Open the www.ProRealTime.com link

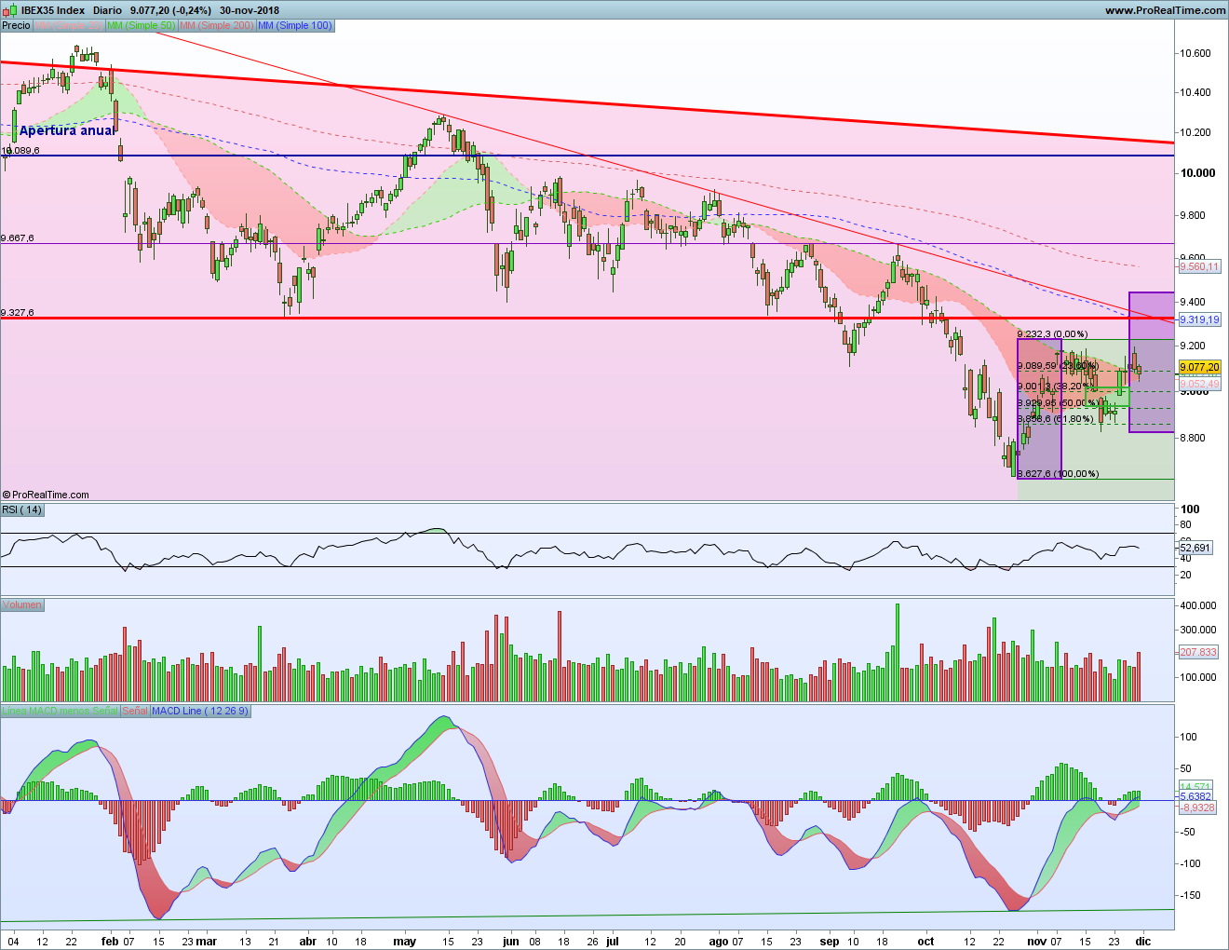click(x=1165, y=10)
